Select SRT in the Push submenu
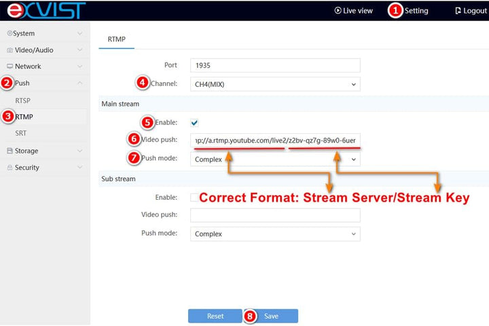The width and height of the screenshot is (489, 326). pos(21,133)
